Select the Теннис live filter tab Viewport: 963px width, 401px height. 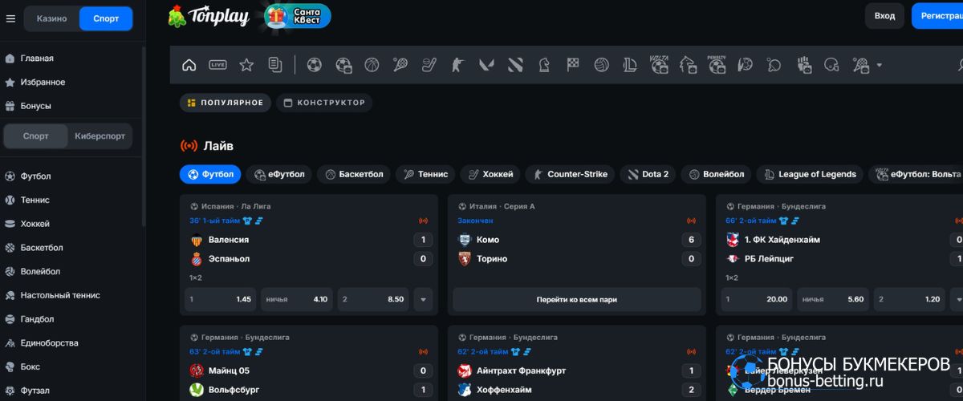tap(425, 174)
